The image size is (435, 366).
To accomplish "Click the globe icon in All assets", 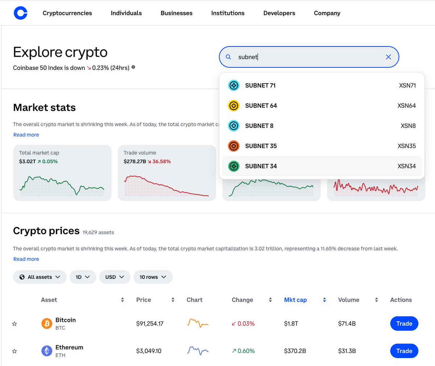I will tap(22, 277).
